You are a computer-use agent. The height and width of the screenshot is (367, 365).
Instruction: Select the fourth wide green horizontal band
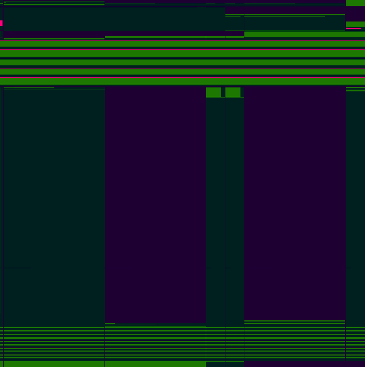click(x=182, y=72)
